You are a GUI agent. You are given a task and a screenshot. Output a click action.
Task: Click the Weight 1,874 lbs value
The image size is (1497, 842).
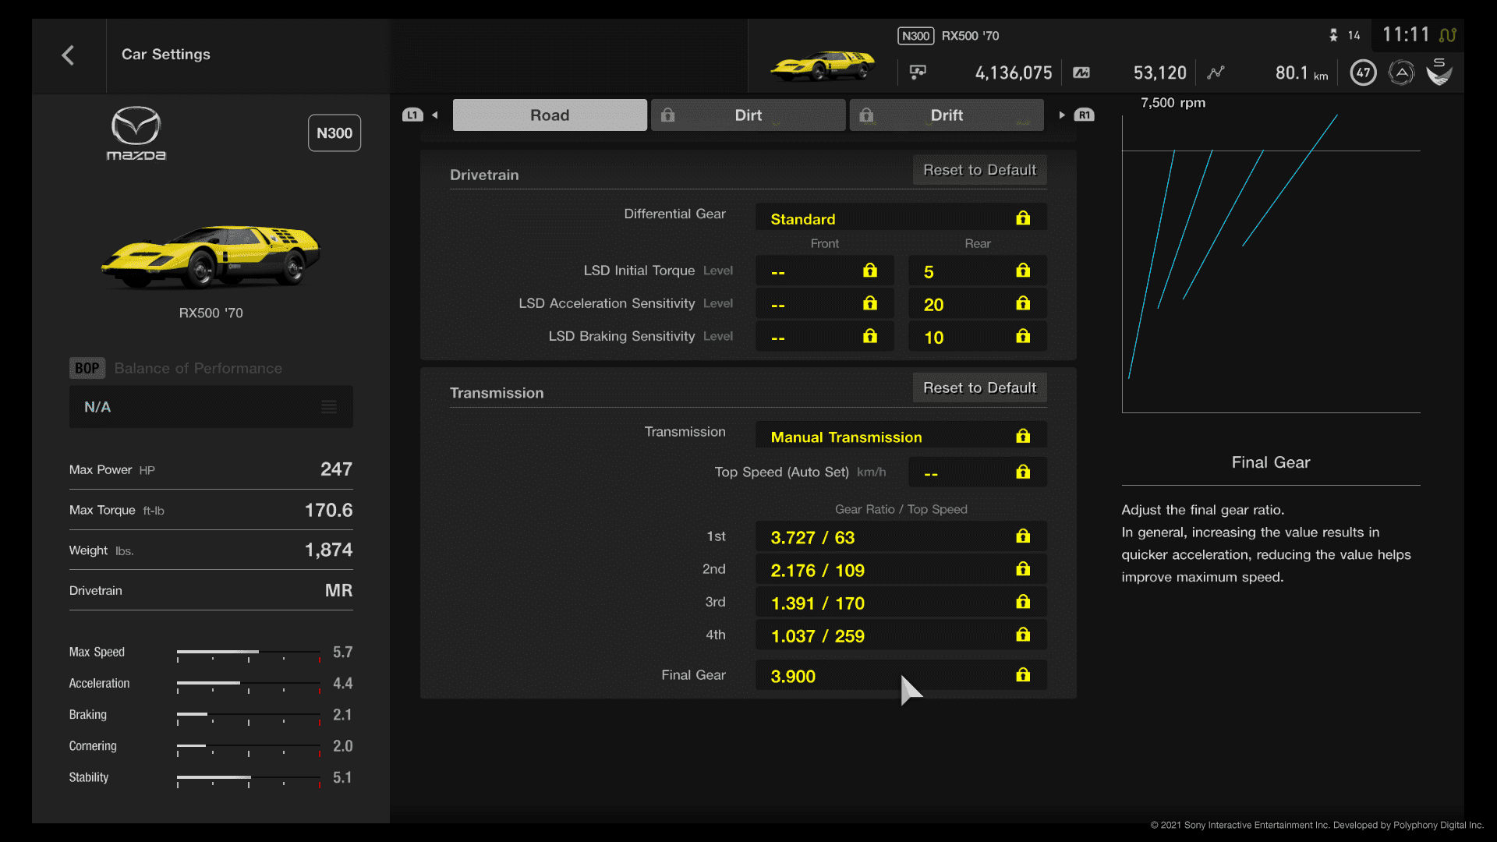click(x=328, y=550)
